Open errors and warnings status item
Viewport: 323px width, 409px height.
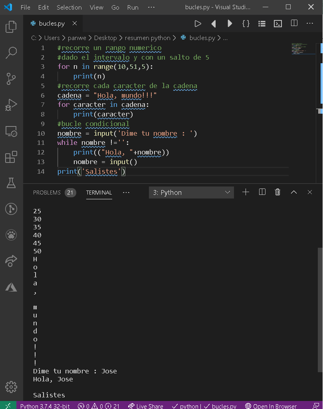click(x=99, y=406)
